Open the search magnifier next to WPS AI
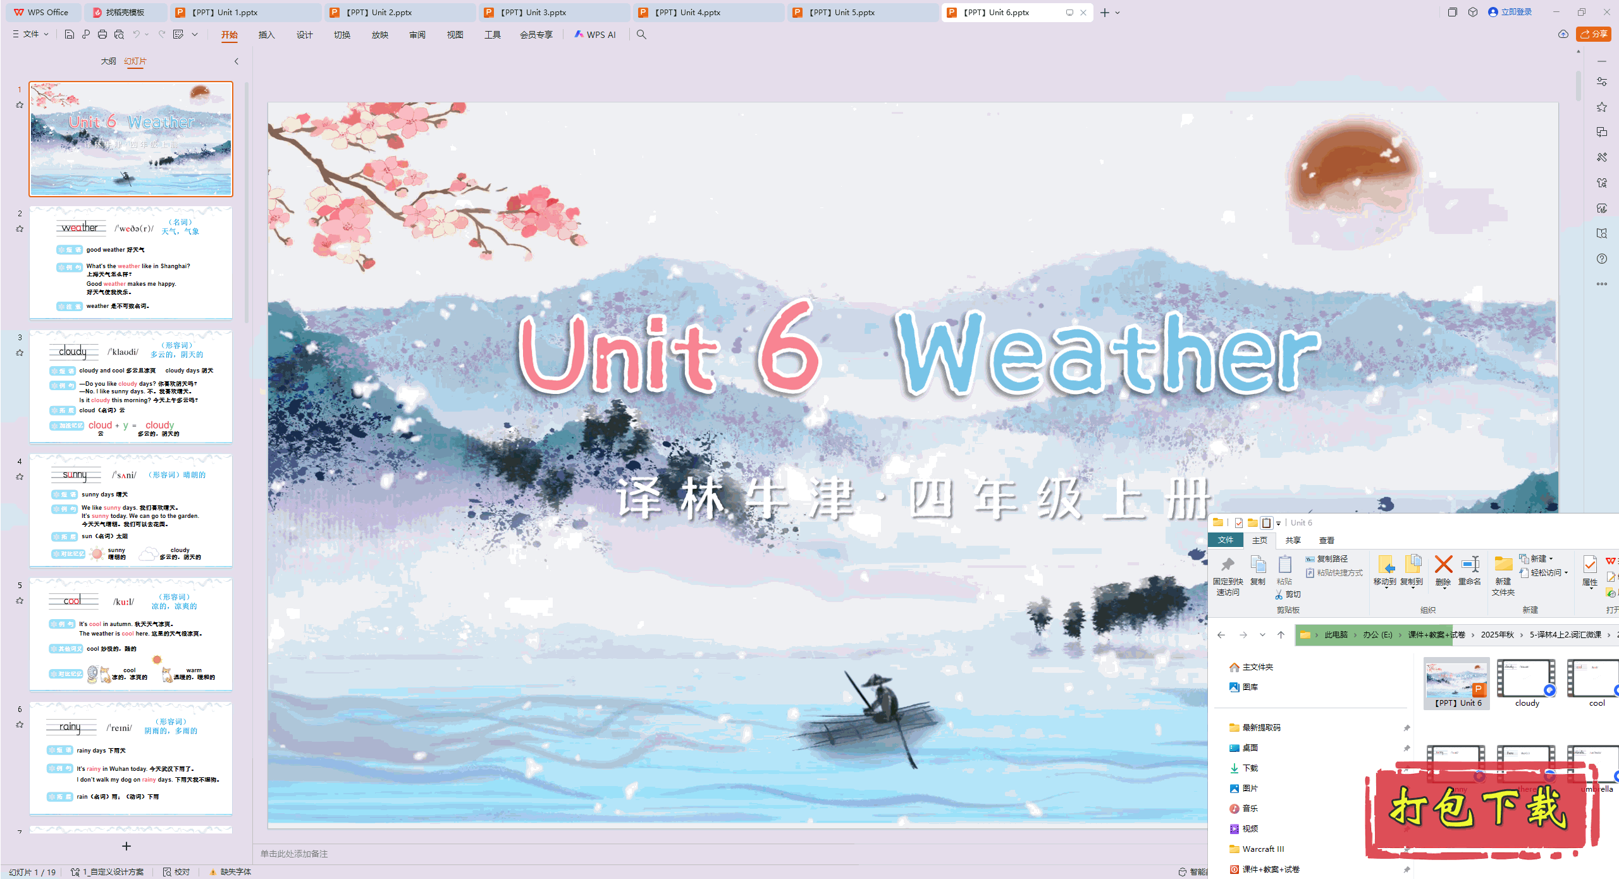Screen dimensions: 1619x879 641,35
